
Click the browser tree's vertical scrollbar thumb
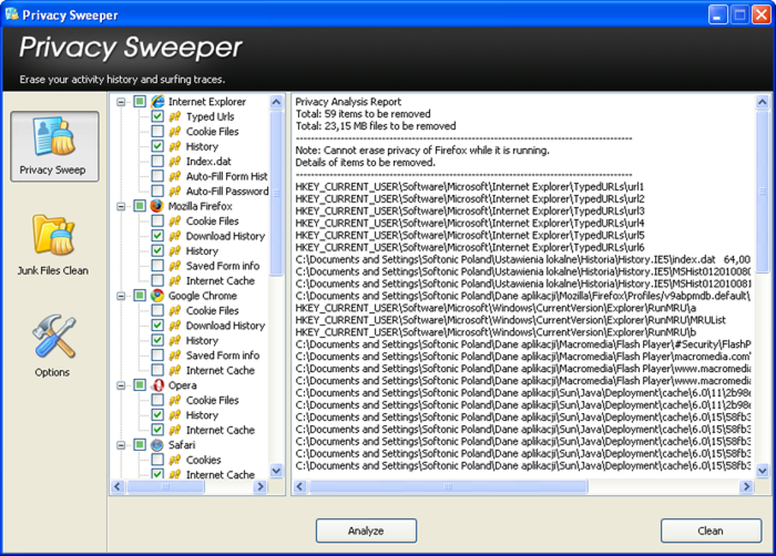point(276,193)
